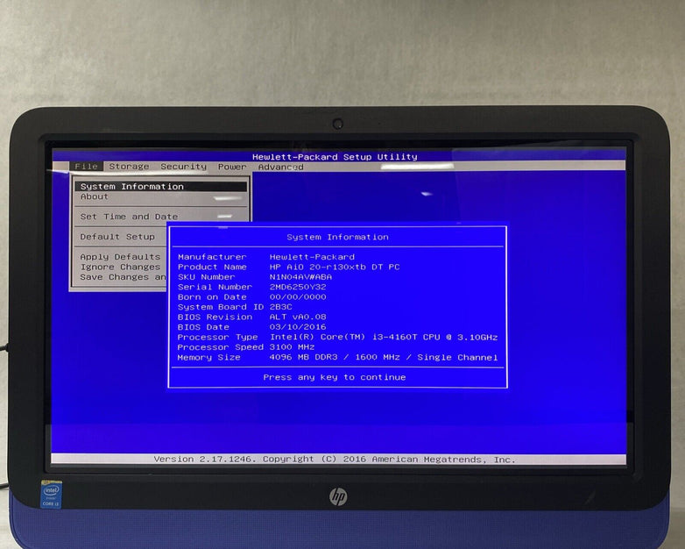Click the Born on Date label
This screenshot has height=549, width=685.
coord(212,297)
